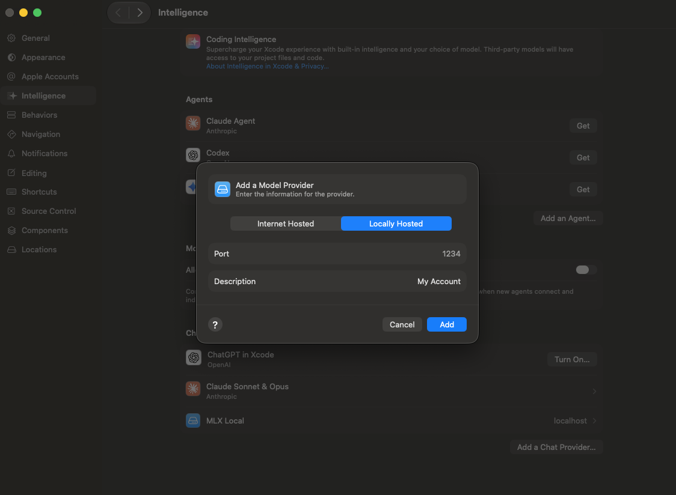
Task: Open General settings pane
Action: click(48, 38)
